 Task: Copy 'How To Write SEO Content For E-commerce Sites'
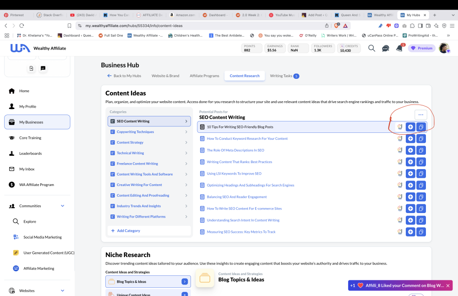tap(421, 208)
